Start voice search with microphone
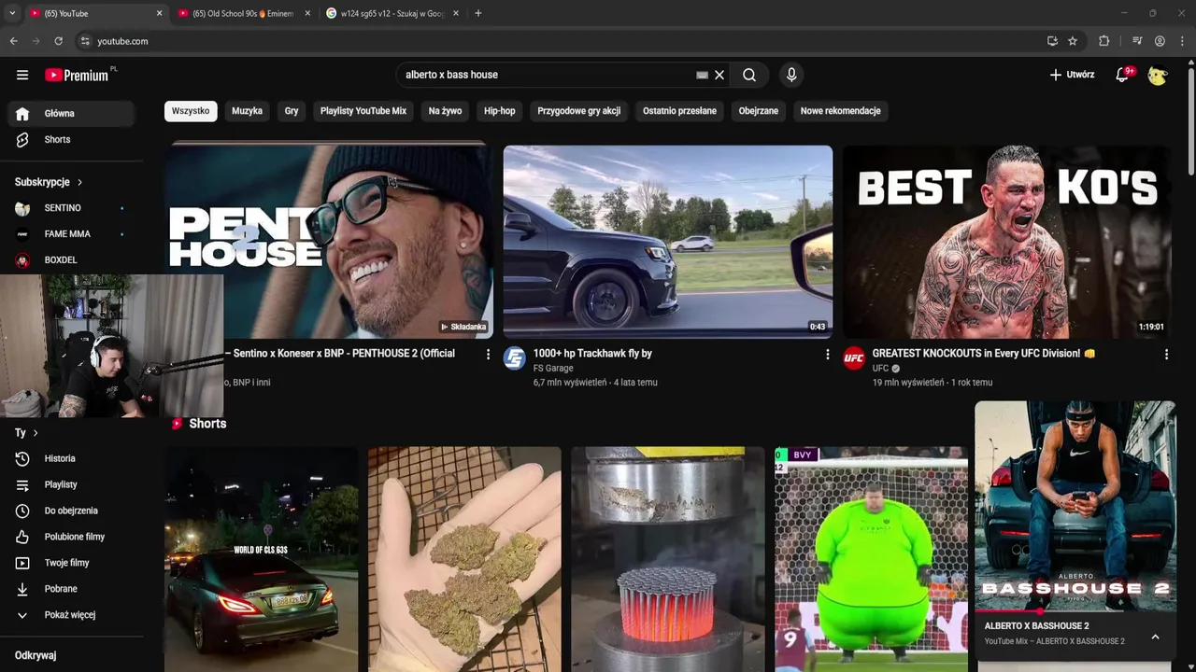The image size is (1196, 672). click(791, 75)
